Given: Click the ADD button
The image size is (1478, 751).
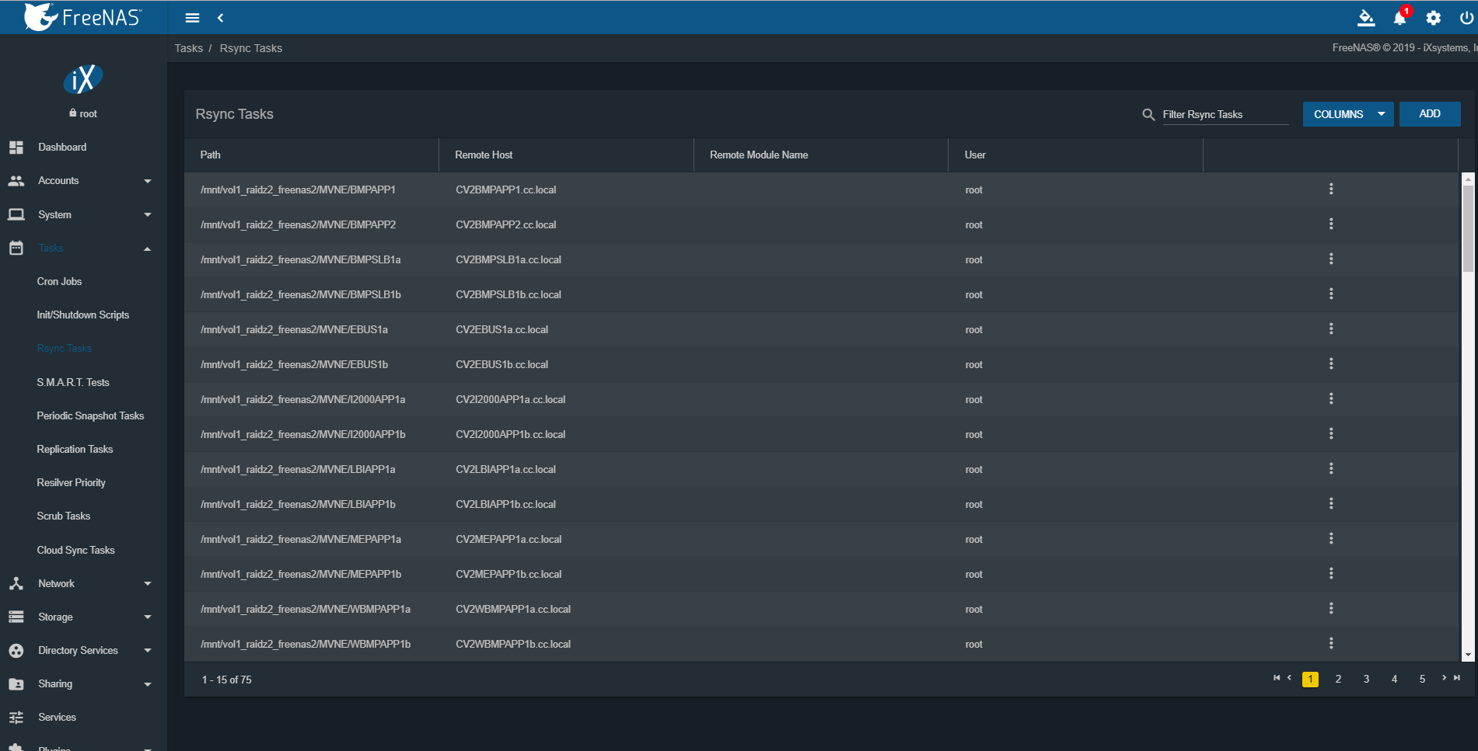Looking at the screenshot, I should [1429, 114].
